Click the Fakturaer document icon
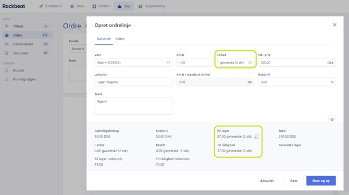Viewport: 349px width, 195px height. [x=7, y=53]
